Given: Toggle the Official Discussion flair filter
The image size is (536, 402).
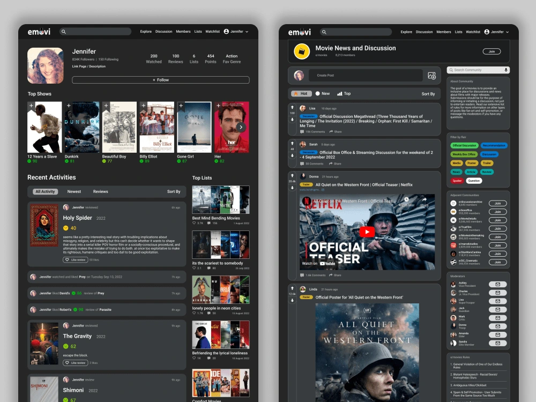Looking at the screenshot, I should [464, 145].
